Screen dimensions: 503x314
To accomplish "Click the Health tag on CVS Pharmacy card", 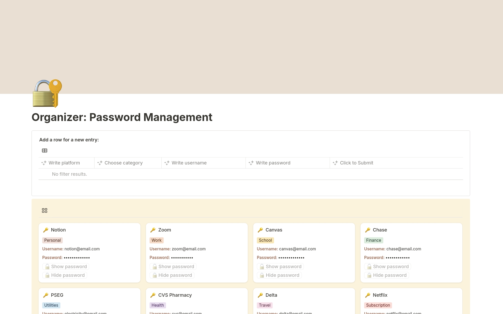I will [158, 305].
